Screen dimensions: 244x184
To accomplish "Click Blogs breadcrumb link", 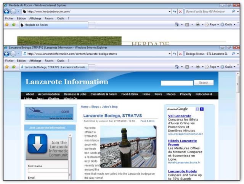I will tap(95, 107).
